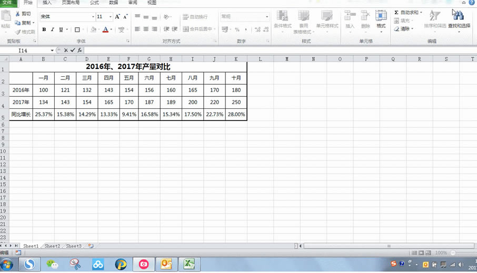Click the Excel icon in taskbar
Viewport: 477px width, 273px height.
[189, 264]
